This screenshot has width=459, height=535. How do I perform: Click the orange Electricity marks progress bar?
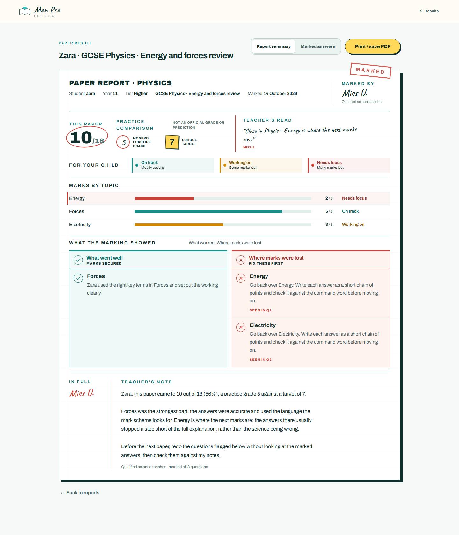point(179,225)
